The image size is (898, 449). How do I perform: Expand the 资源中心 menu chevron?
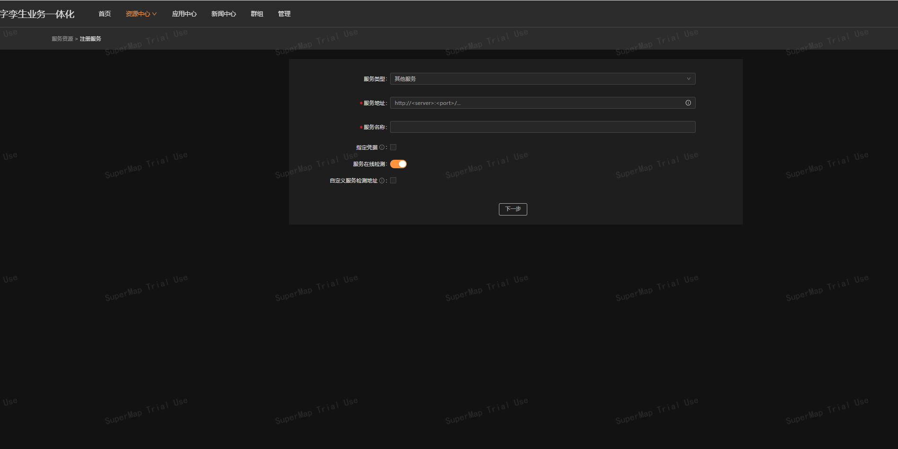(154, 14)
